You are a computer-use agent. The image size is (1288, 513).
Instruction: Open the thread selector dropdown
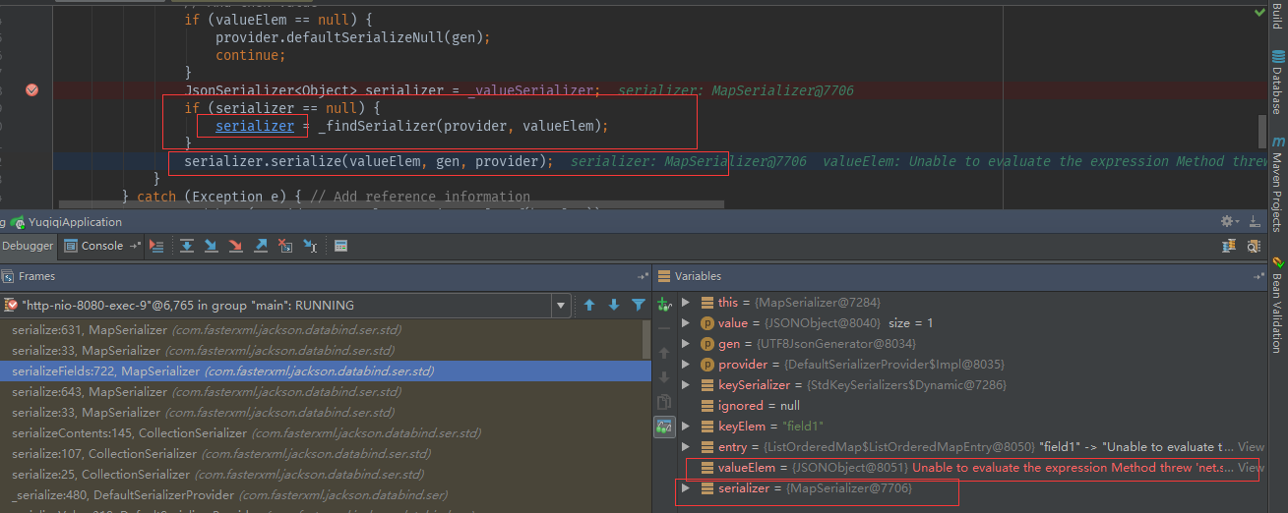tap(561, 305)
